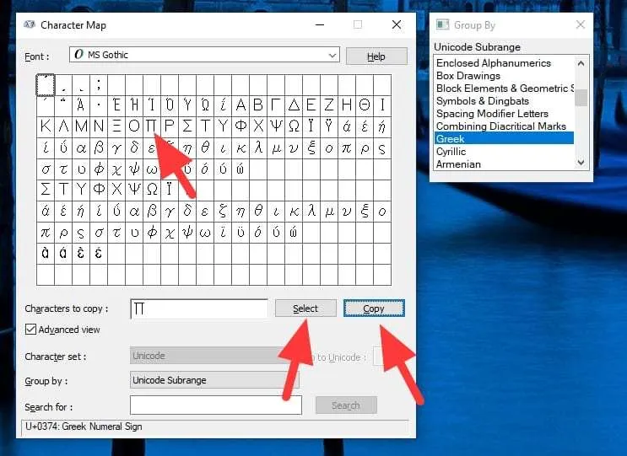Select the middle dot · character cell
Screen dimensions: 627x456
click(x=99, y=105)
